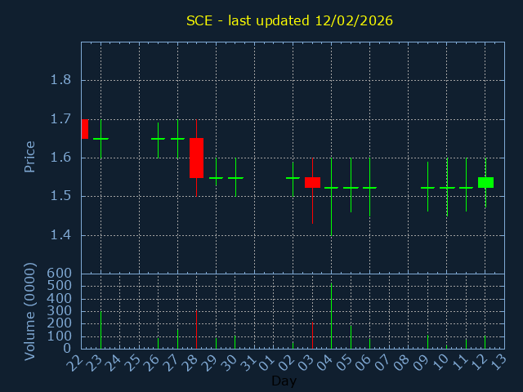Click the chart title SCE last updated
Image resolution: width=523 pixels, height=392 pixels.
pos(289,20)
